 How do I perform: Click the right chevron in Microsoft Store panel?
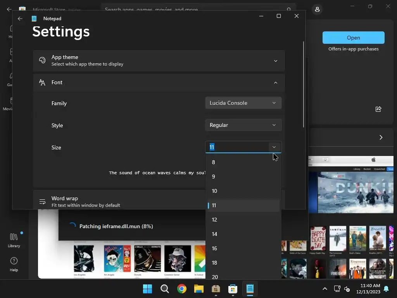click(381, 137)
